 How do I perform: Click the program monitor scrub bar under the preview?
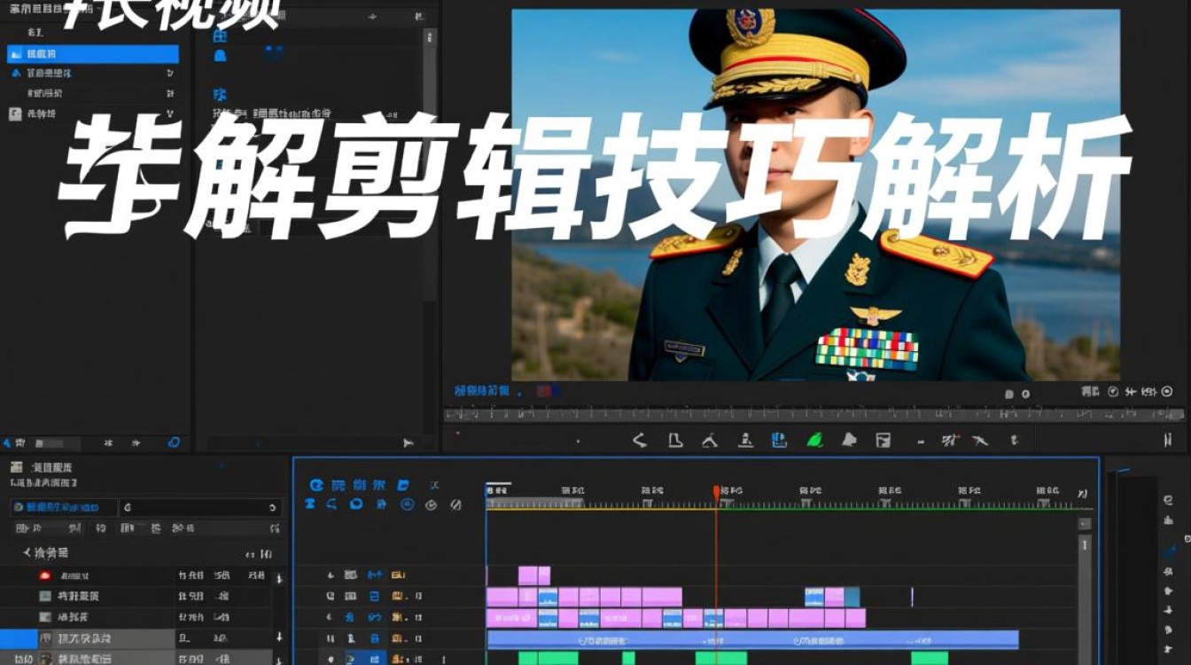[x=814, y=413]
